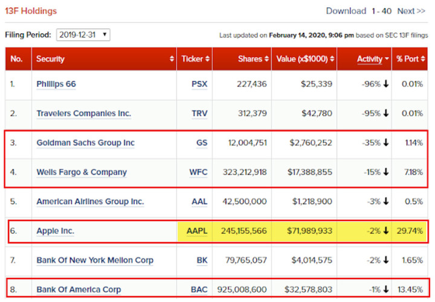
Task: Click the 0.5% portfolio cell
Action: click(x=414, y=202)
